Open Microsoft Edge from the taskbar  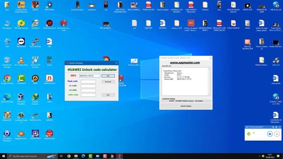pos(83,156)
